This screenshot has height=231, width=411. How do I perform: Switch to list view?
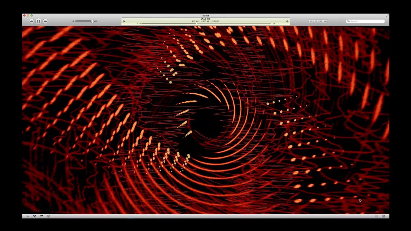311,21
